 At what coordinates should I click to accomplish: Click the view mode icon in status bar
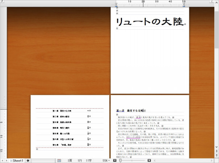coord(59,160)
